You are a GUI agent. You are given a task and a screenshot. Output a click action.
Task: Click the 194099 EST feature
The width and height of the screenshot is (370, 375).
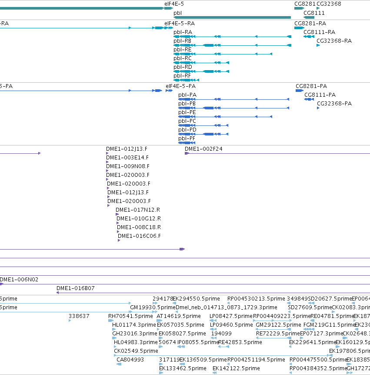[x=214, y=338]
